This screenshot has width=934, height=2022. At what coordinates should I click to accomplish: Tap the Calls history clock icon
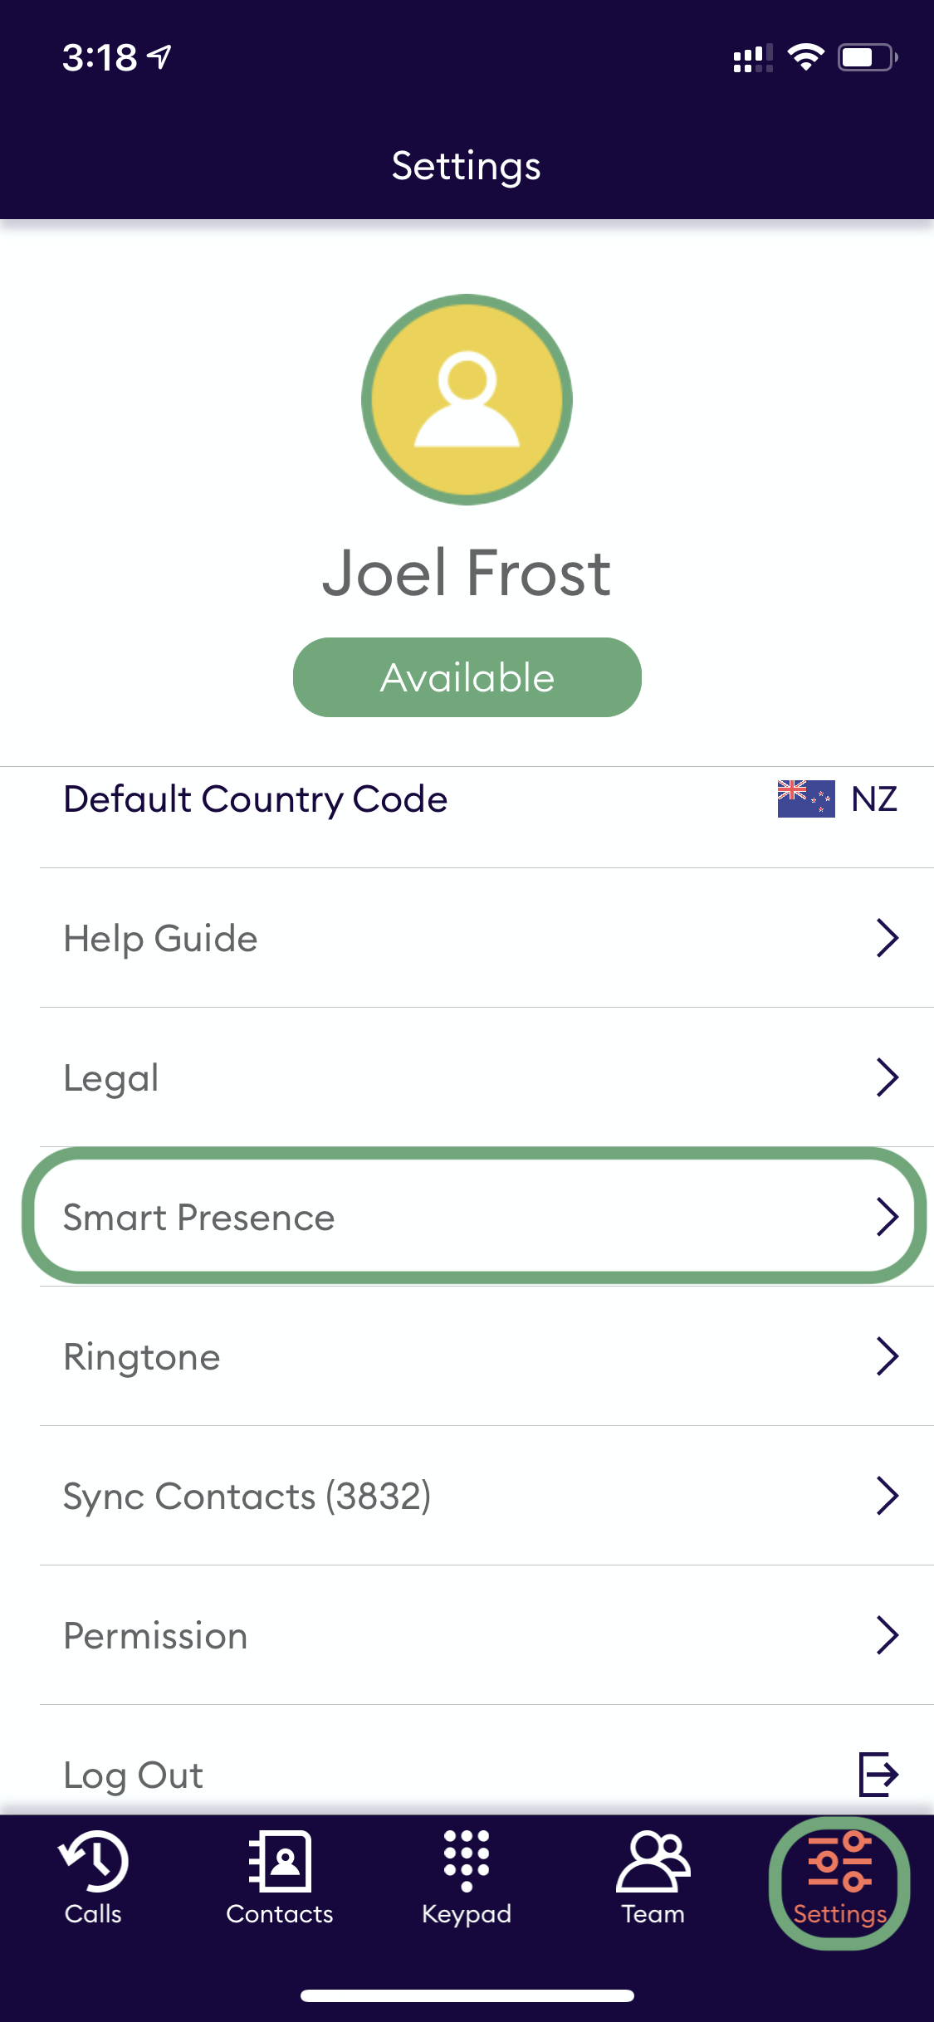click(x=93, y=1861)
